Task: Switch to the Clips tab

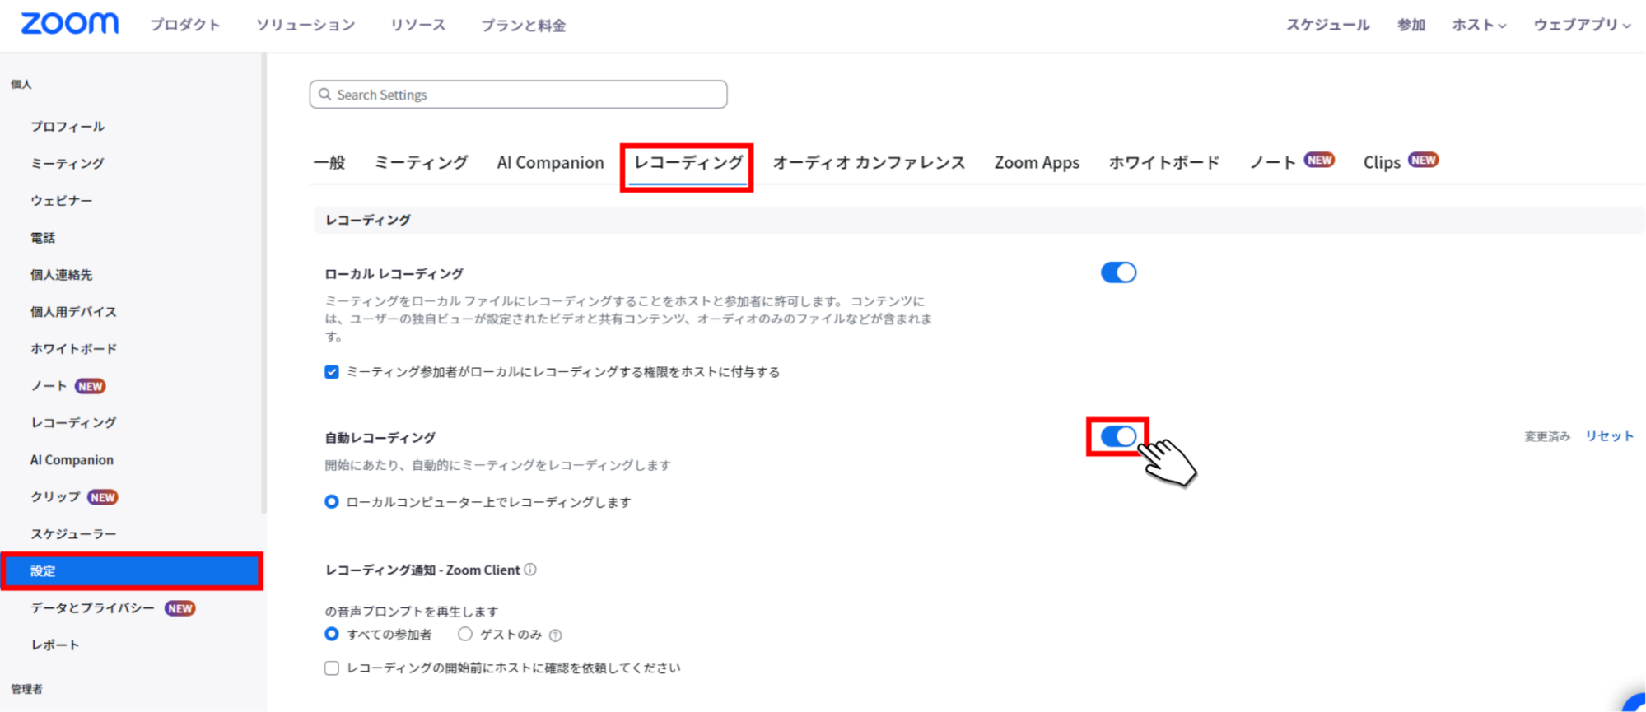Action: tap(1382, 162)
